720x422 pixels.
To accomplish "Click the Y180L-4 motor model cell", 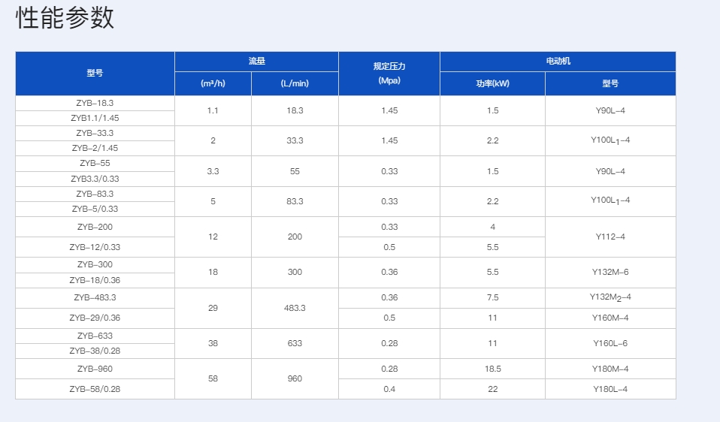I will pos(610,389).
